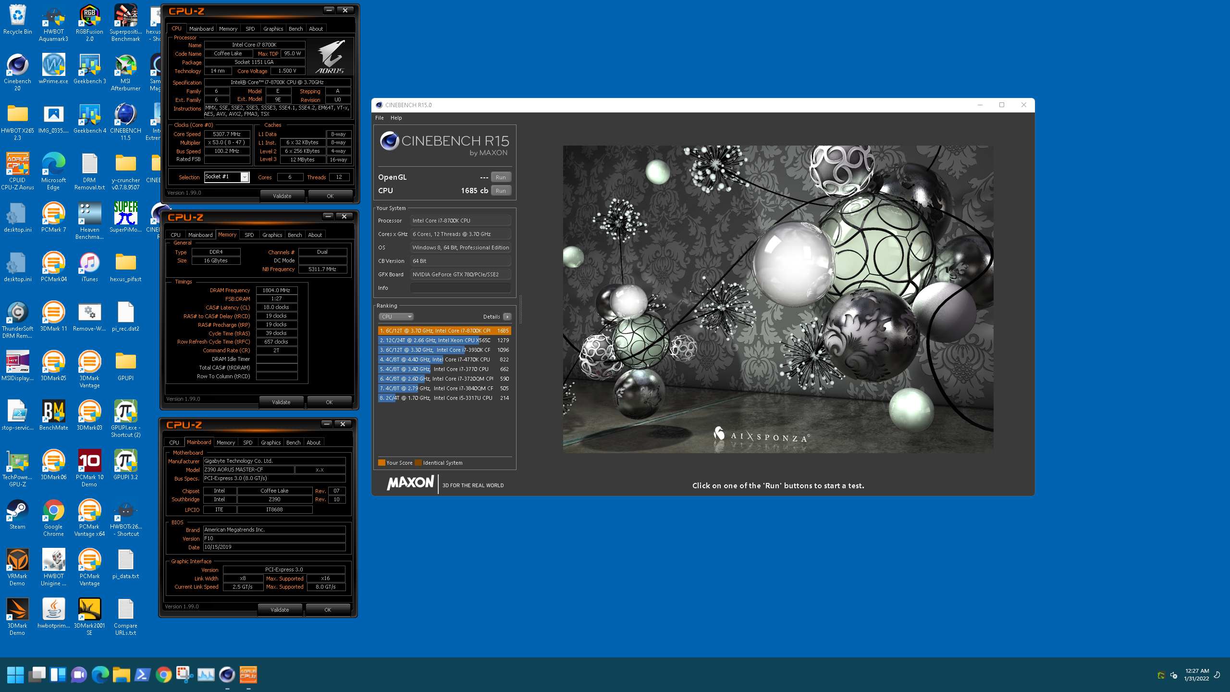Open Graphics tab in CPU-Z Memory window
Screen dimensions: 1230x692
tap(272, 235)
